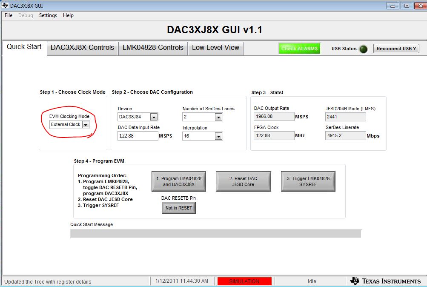The image size is (427, 287).
Task: Open the File menu
Action: 9,15
